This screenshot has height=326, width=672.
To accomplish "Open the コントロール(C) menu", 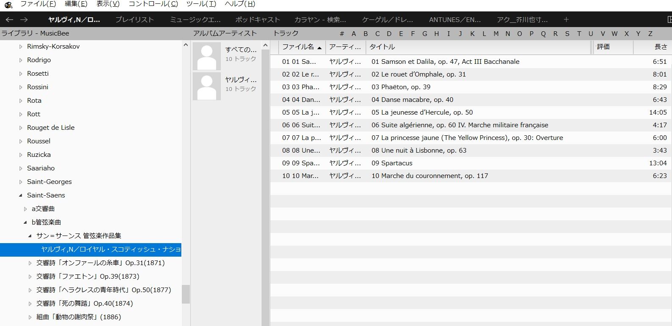I will tap(153, 4).
